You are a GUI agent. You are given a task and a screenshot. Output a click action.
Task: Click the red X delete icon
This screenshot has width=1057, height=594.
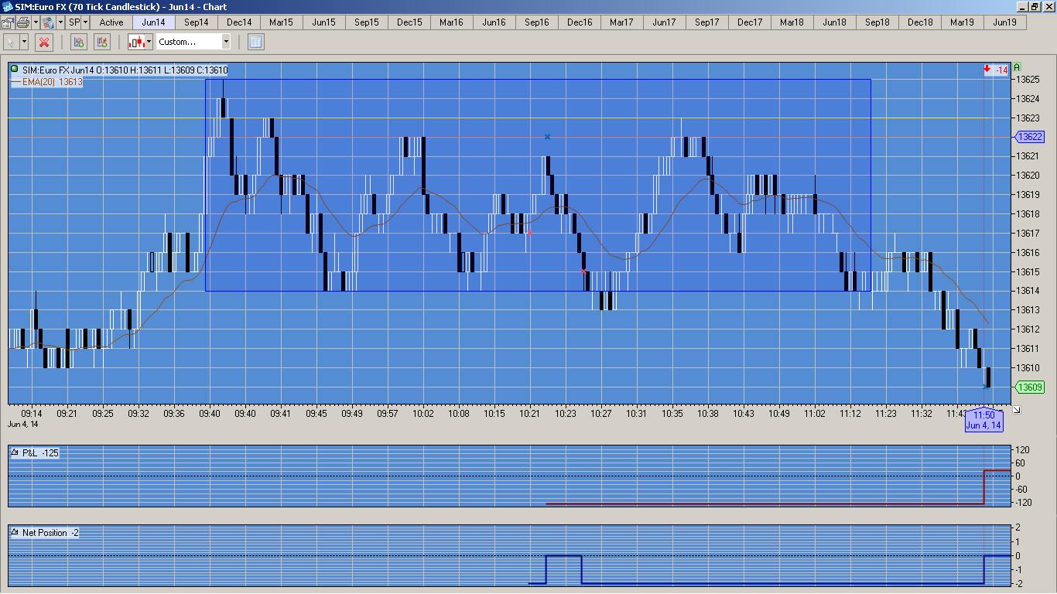point(44,42)
